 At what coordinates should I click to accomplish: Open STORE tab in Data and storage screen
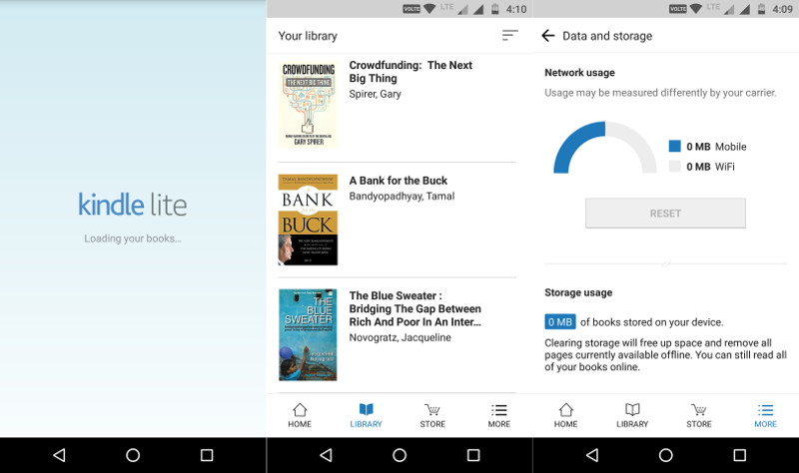pyautogui.click(x=698, y=415)
